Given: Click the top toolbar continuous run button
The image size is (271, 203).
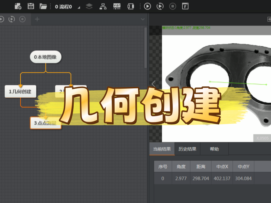Looking at the screenshot, I should click(160, 6).
